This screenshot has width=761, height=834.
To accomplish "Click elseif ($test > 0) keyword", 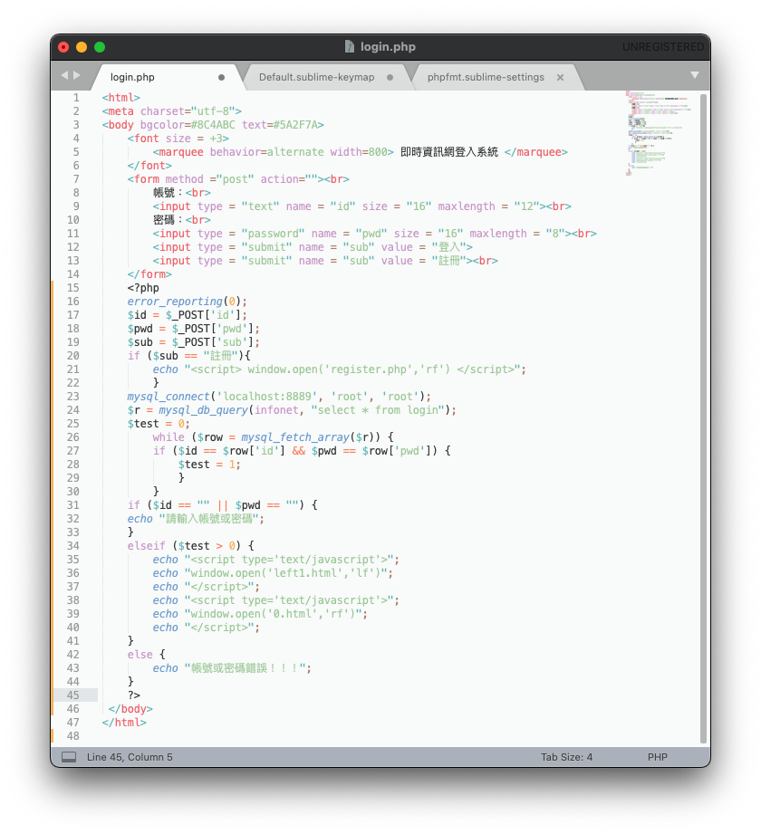I will click(147, 546).
